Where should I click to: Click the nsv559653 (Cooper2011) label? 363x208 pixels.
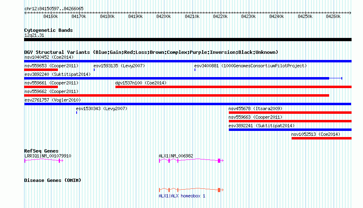[51, 66]
